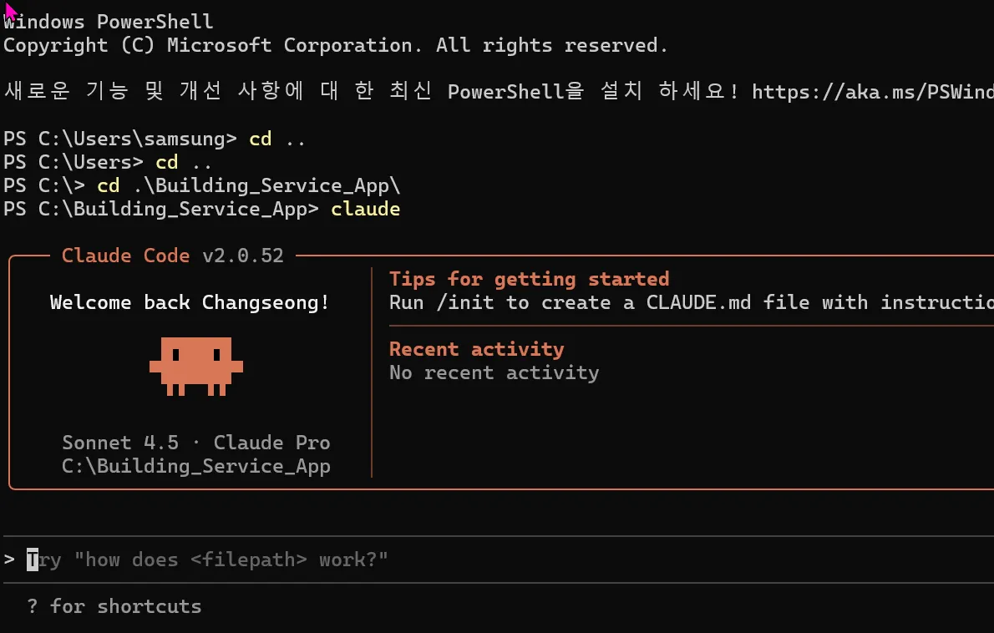Click the "PS C:\Users\samsung>" prompt line

click(120, 139)
